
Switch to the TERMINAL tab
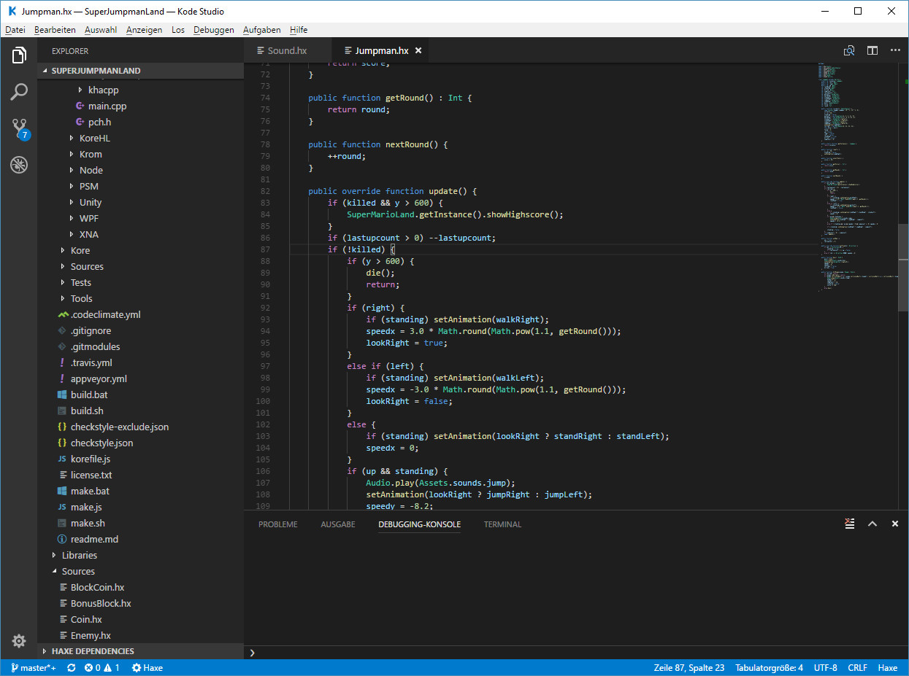click(502, 524)
